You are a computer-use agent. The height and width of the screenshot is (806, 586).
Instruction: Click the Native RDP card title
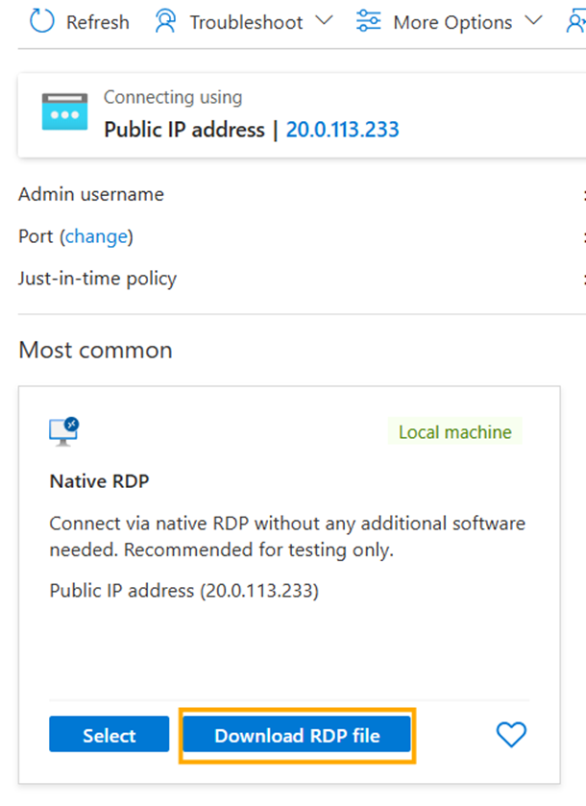pos(100,479)
